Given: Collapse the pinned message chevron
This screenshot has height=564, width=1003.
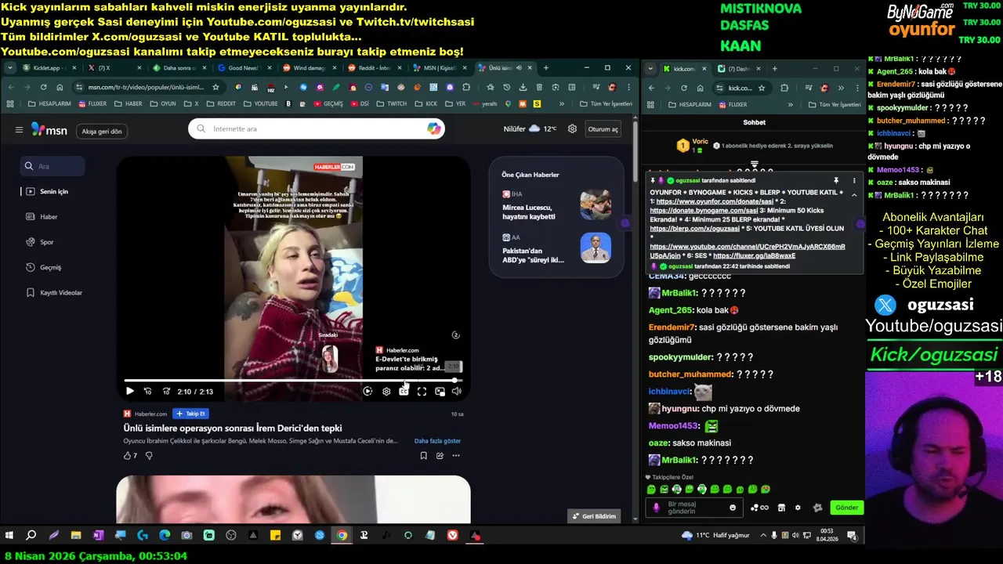Looking at the screenshot, I should (x=854, y=195).
